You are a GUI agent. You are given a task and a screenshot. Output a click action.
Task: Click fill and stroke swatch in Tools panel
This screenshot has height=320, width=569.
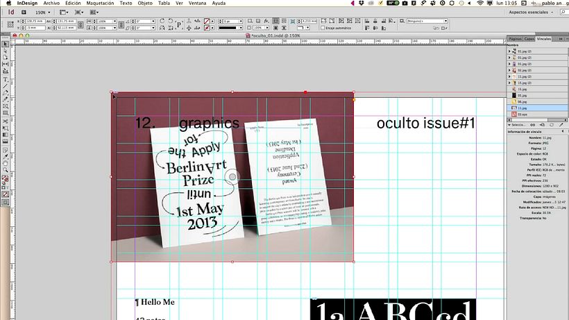(6, 178)
